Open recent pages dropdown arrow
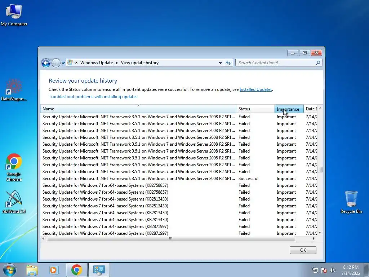The image size is (369, 277). 63,63
